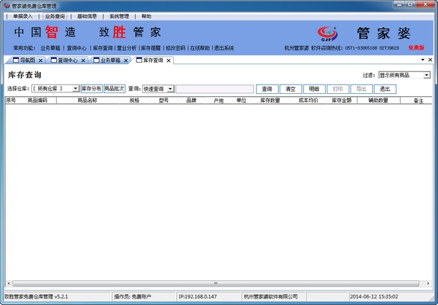Image resolution: width=438 pixels, height=305 pixels.
Task: Click the horizontal scrollbar thumb
Action: click(x=215, y=284)
